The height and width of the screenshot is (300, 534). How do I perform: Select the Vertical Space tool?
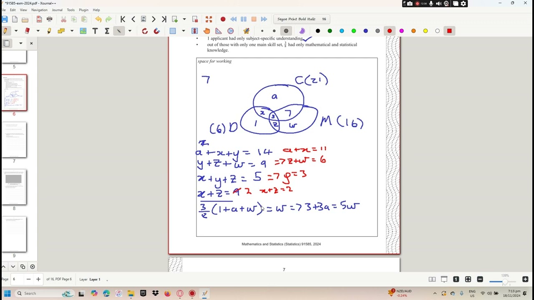[x=194, y=31]
